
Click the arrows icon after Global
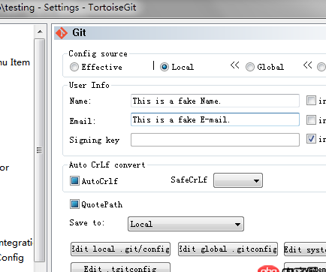pyautogui.click(x=307, y=65)
